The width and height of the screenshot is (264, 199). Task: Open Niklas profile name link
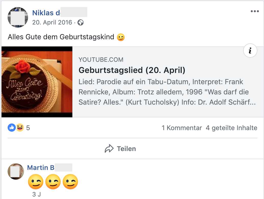(60, 13)
